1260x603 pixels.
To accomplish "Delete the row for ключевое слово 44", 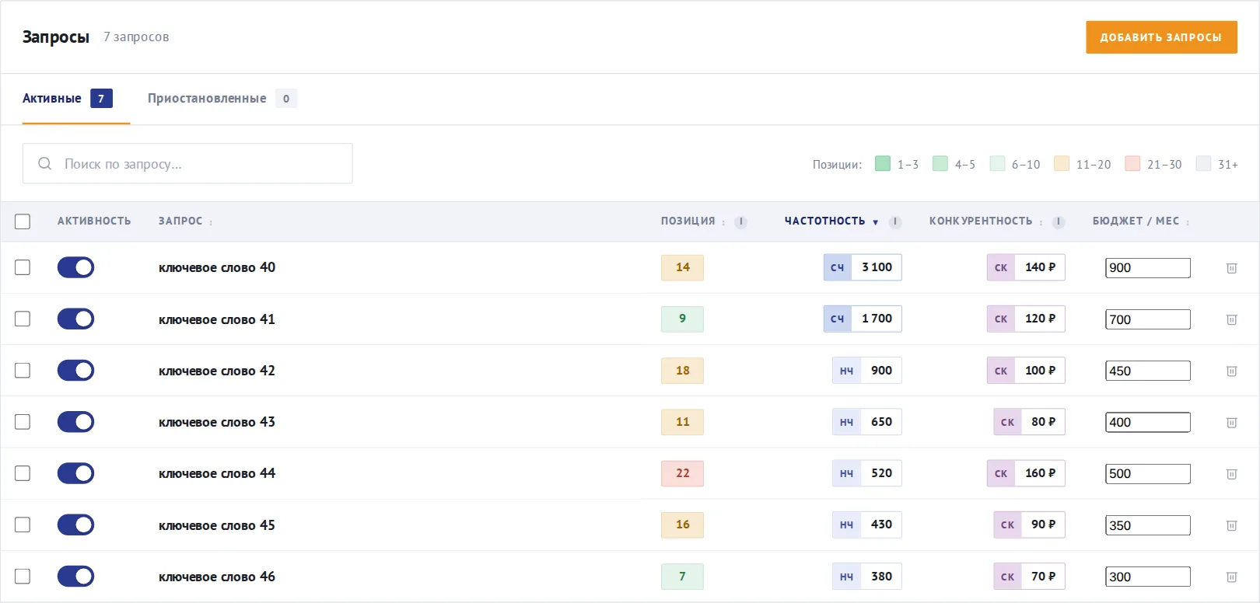I will point(1231,474).
